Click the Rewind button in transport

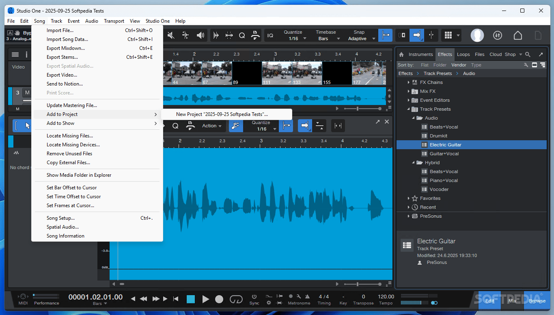pyautogui.click(x=143, y=299)
